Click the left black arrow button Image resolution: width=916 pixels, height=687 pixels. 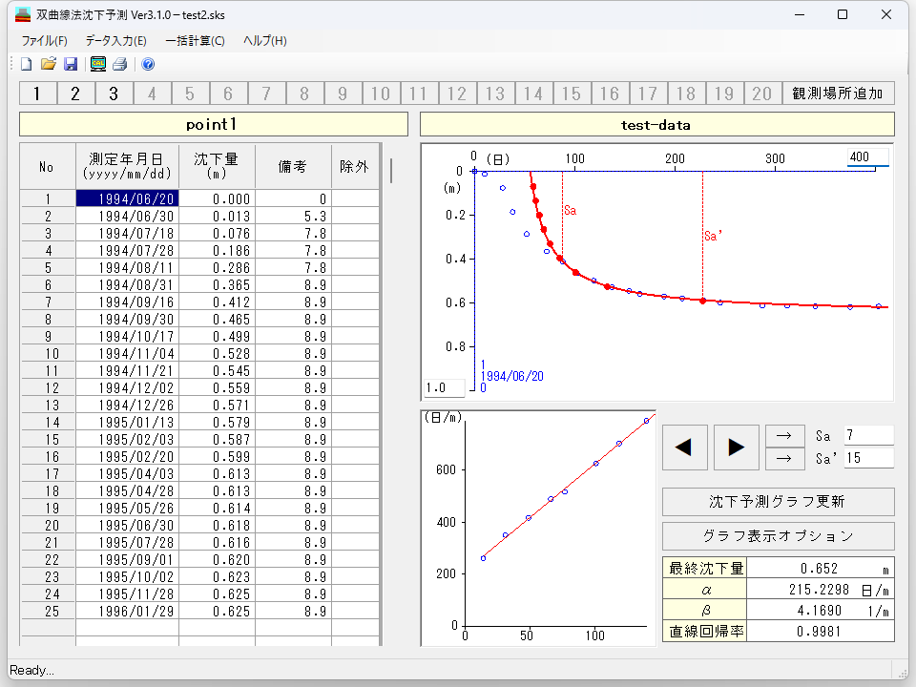coord(685,448)
